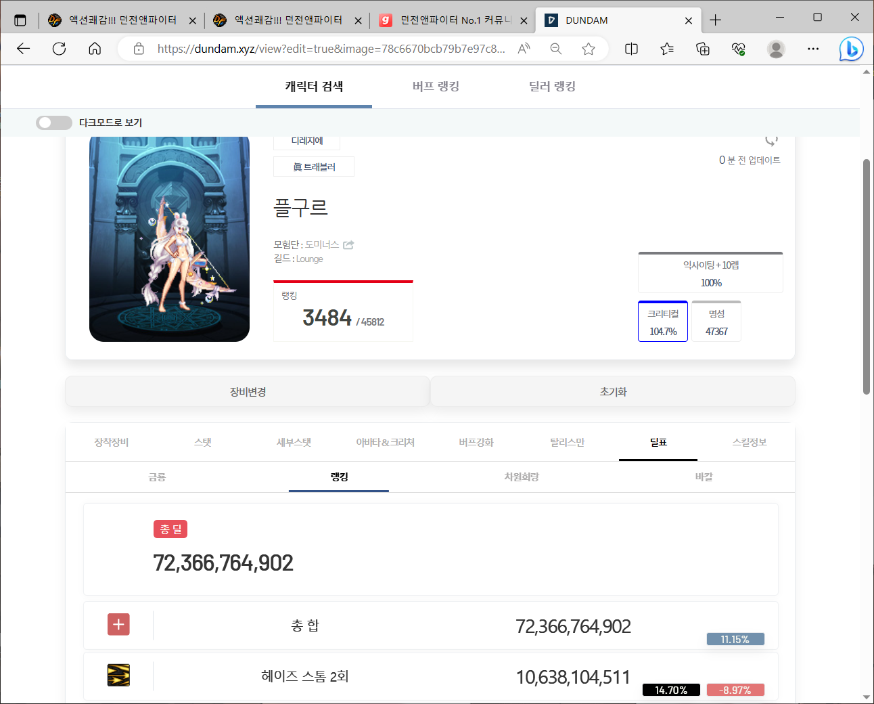The width and height of the screenshot is (874, 704).
Task: Click the 0 분 전 업데이트 text
Action: pos(750,160)
